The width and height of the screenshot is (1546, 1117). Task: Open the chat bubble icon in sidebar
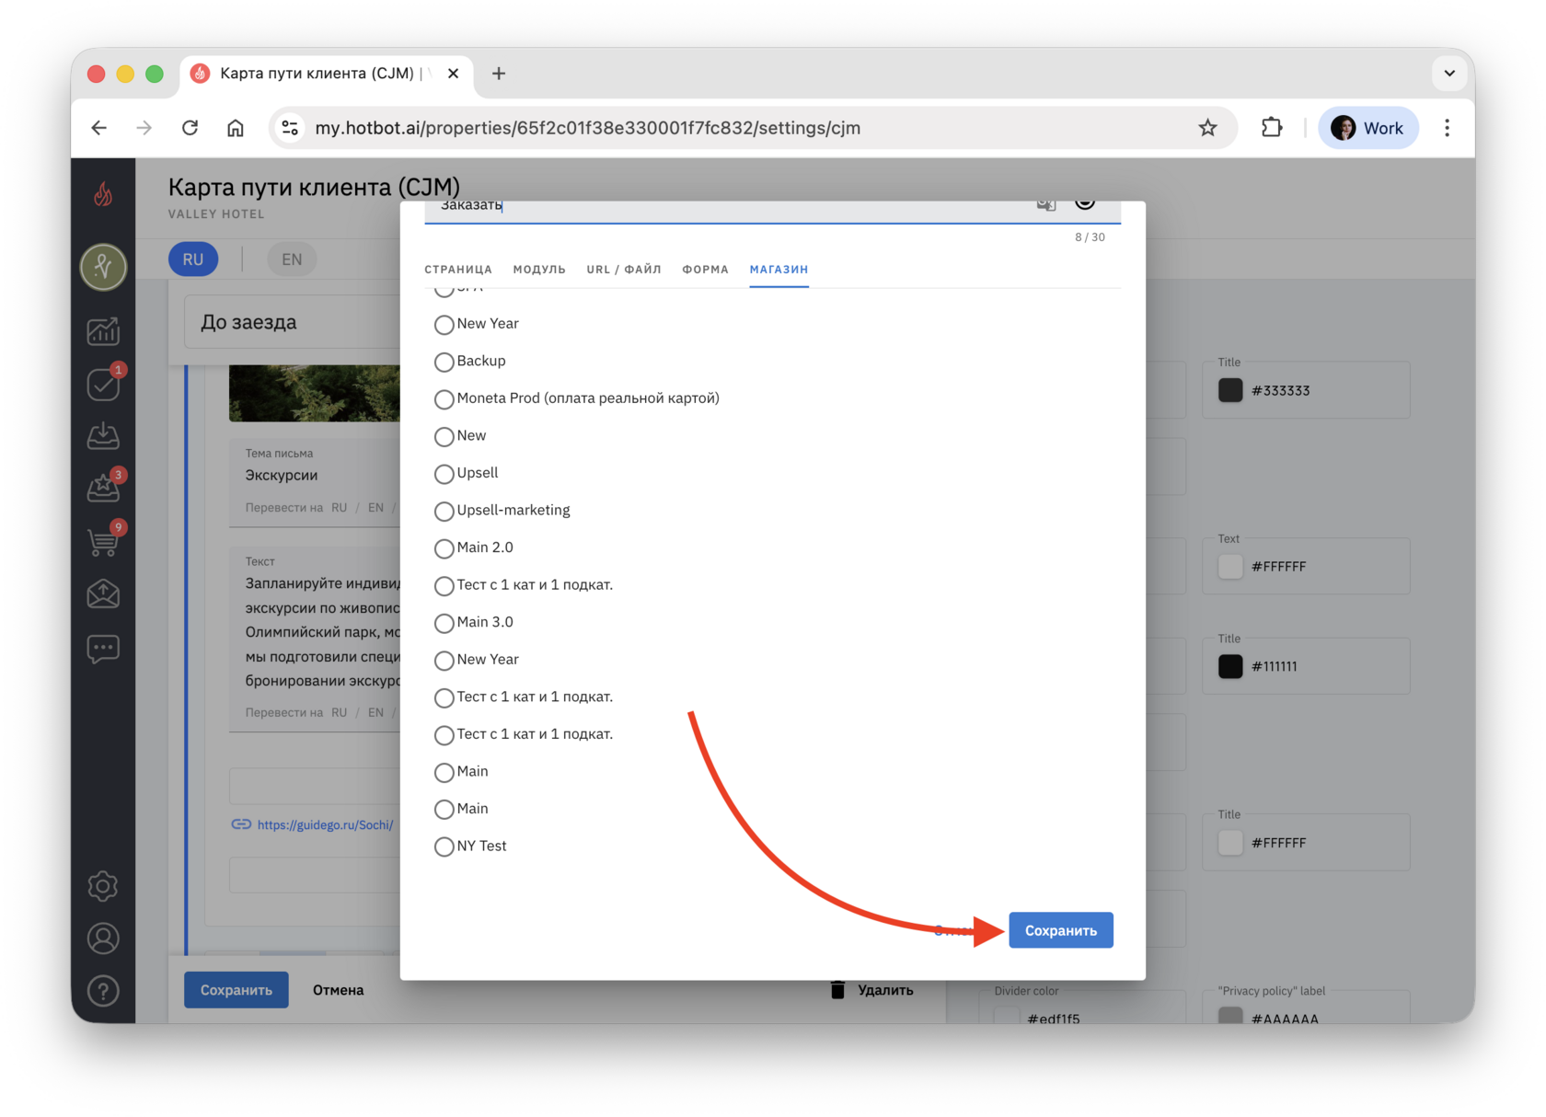coord(103,649)
